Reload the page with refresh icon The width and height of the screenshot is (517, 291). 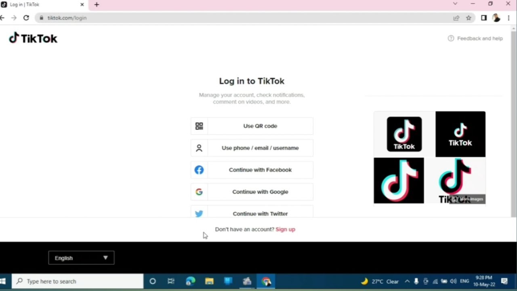(x=26, y=18)
